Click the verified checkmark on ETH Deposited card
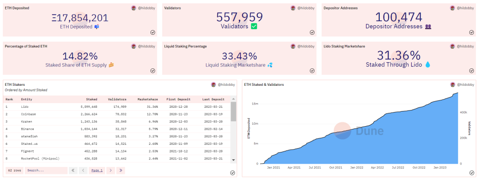Screen dimensions: 480x180 (153, 32)
